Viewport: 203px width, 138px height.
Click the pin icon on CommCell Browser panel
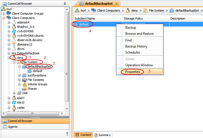point(65,4)
